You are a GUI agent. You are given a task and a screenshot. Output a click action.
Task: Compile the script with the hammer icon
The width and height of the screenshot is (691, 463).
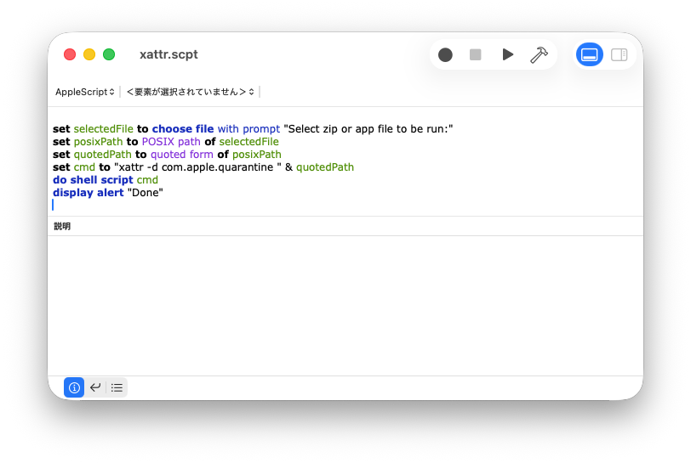[539, 54]
